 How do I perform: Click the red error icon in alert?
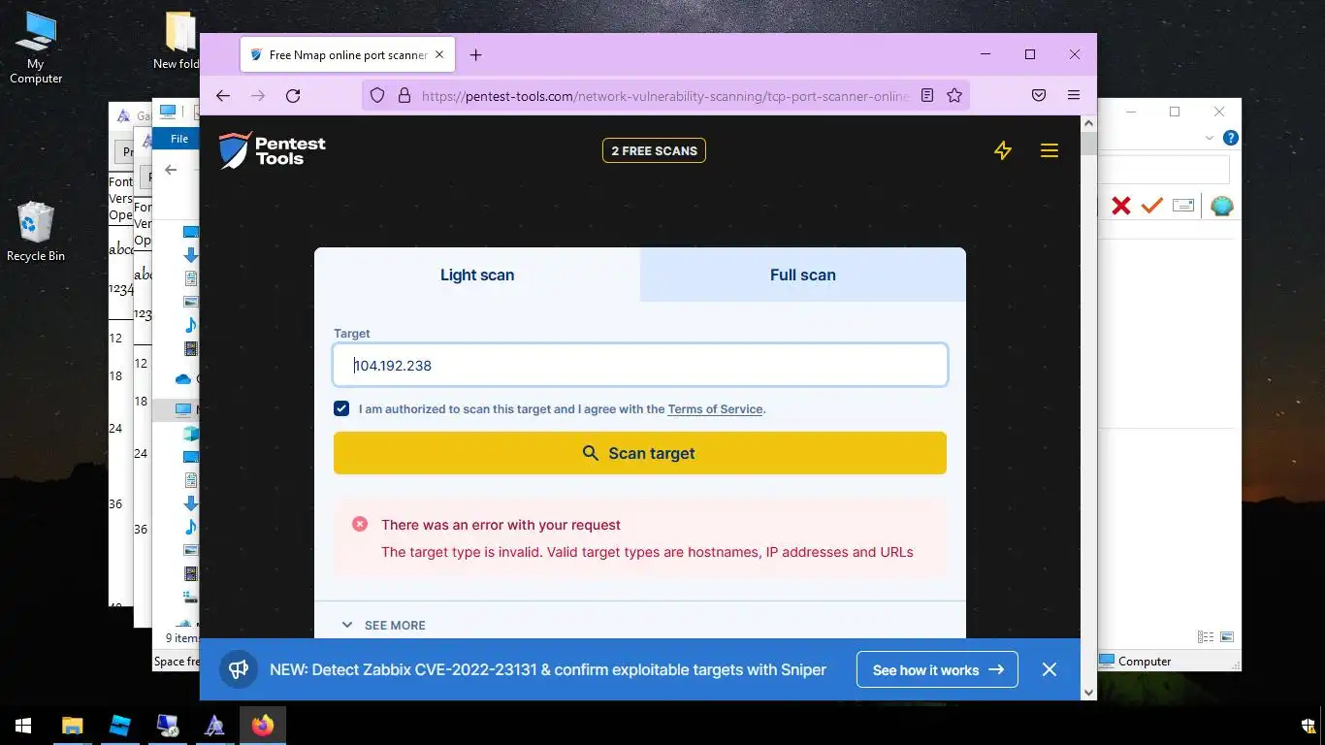point(360,524)
